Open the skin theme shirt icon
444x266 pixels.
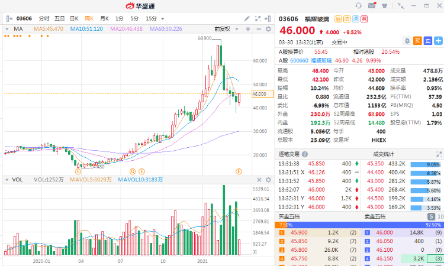pyautogui.click(x=384, y=6)
